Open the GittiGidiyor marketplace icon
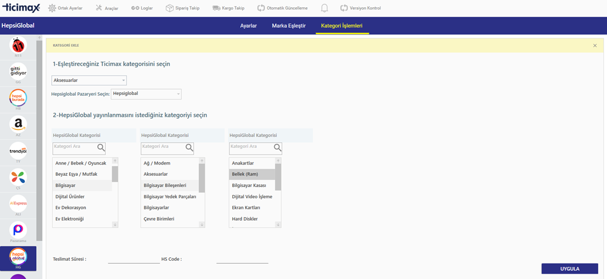The height and width of the screenshot is (279, 607). point(18,71)
